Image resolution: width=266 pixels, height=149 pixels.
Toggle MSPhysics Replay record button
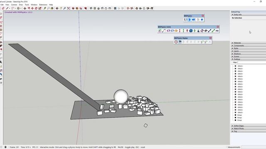pos(176,42)
